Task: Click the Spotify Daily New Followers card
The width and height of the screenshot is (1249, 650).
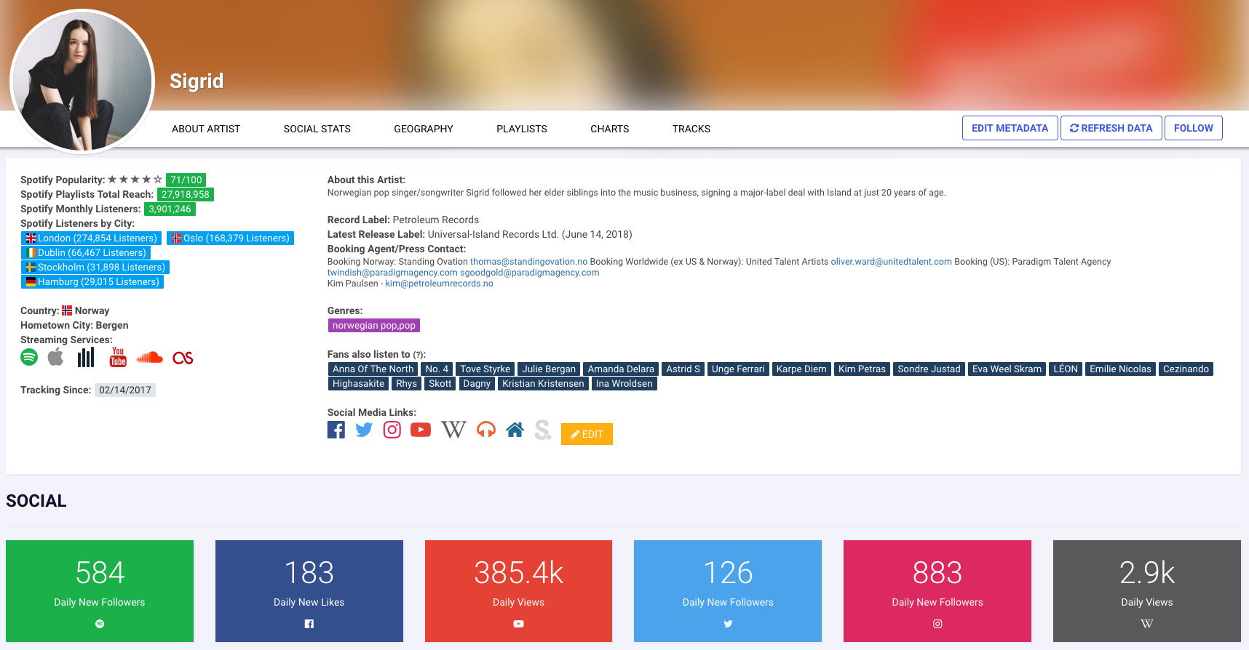Action: (100, 591)
